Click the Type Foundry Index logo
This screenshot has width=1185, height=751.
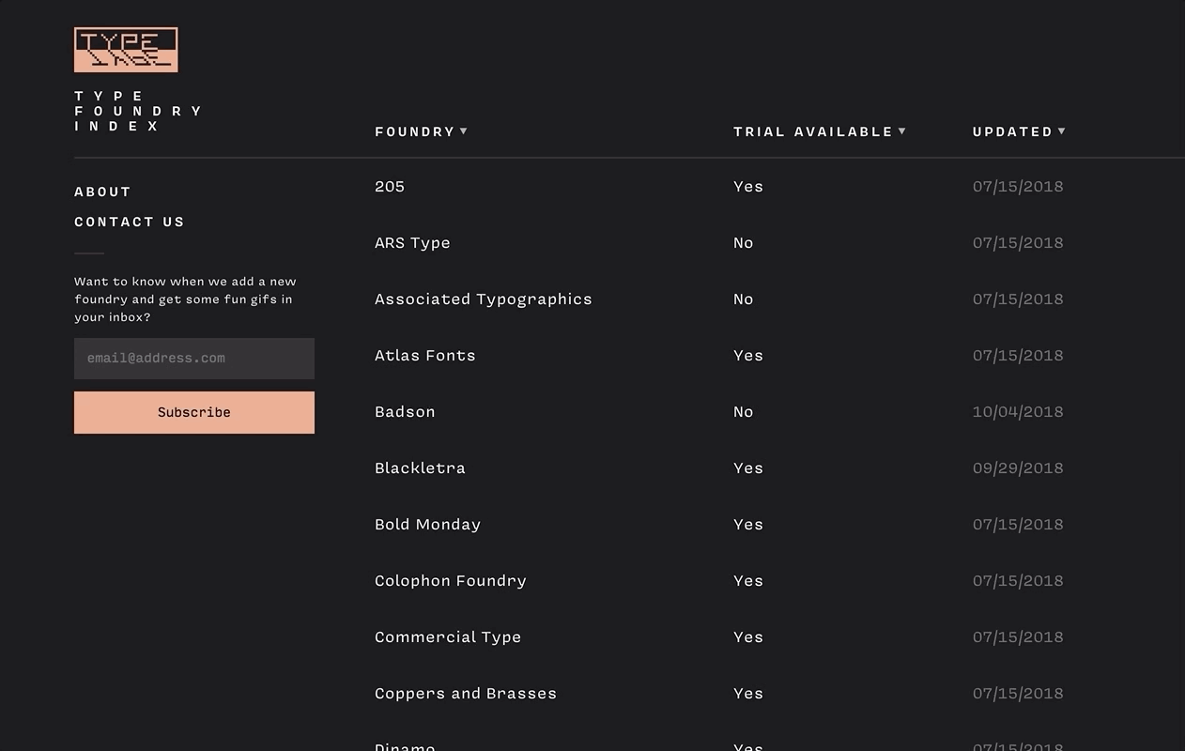pos(126,50)
